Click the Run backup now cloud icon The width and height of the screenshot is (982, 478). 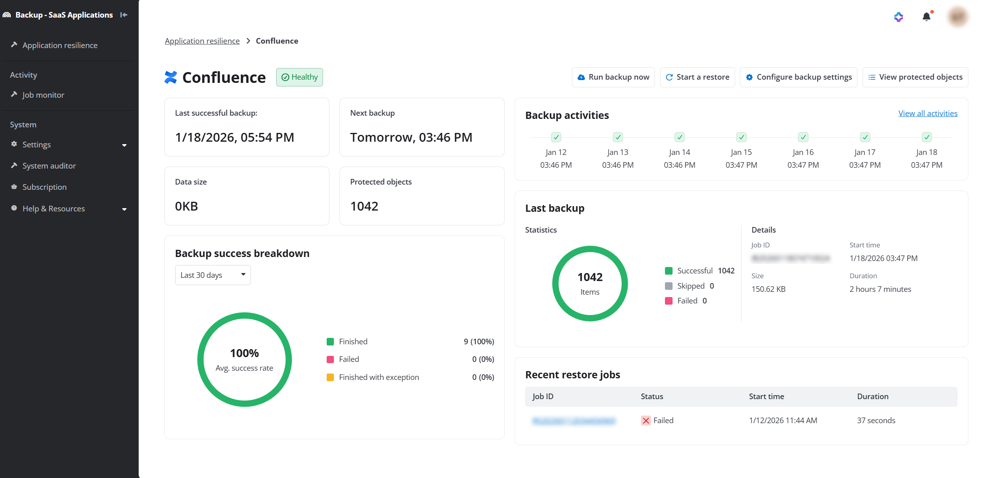[581, 77]
